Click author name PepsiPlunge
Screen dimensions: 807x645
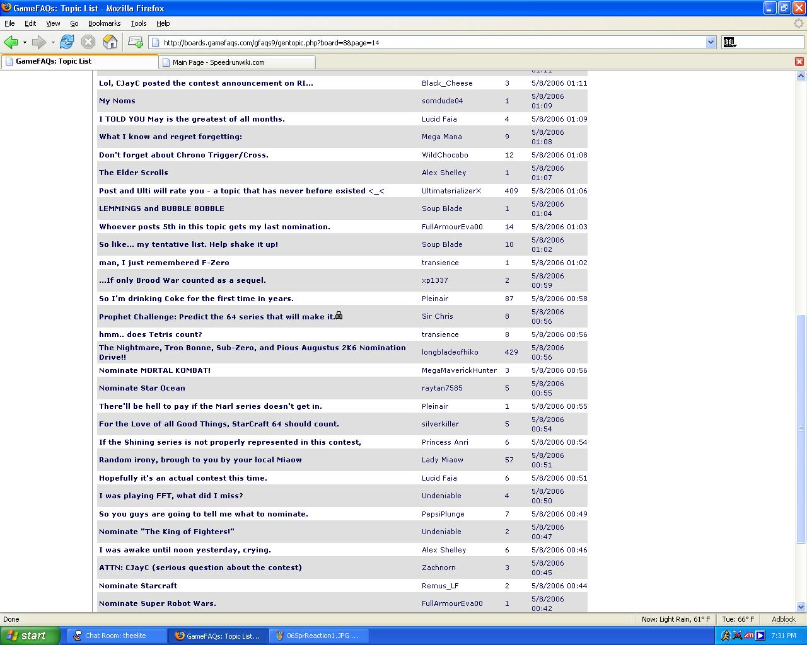pos(443,514)
